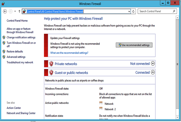Go to Control Panel Home
181x122 pixels.
[17, 21]
